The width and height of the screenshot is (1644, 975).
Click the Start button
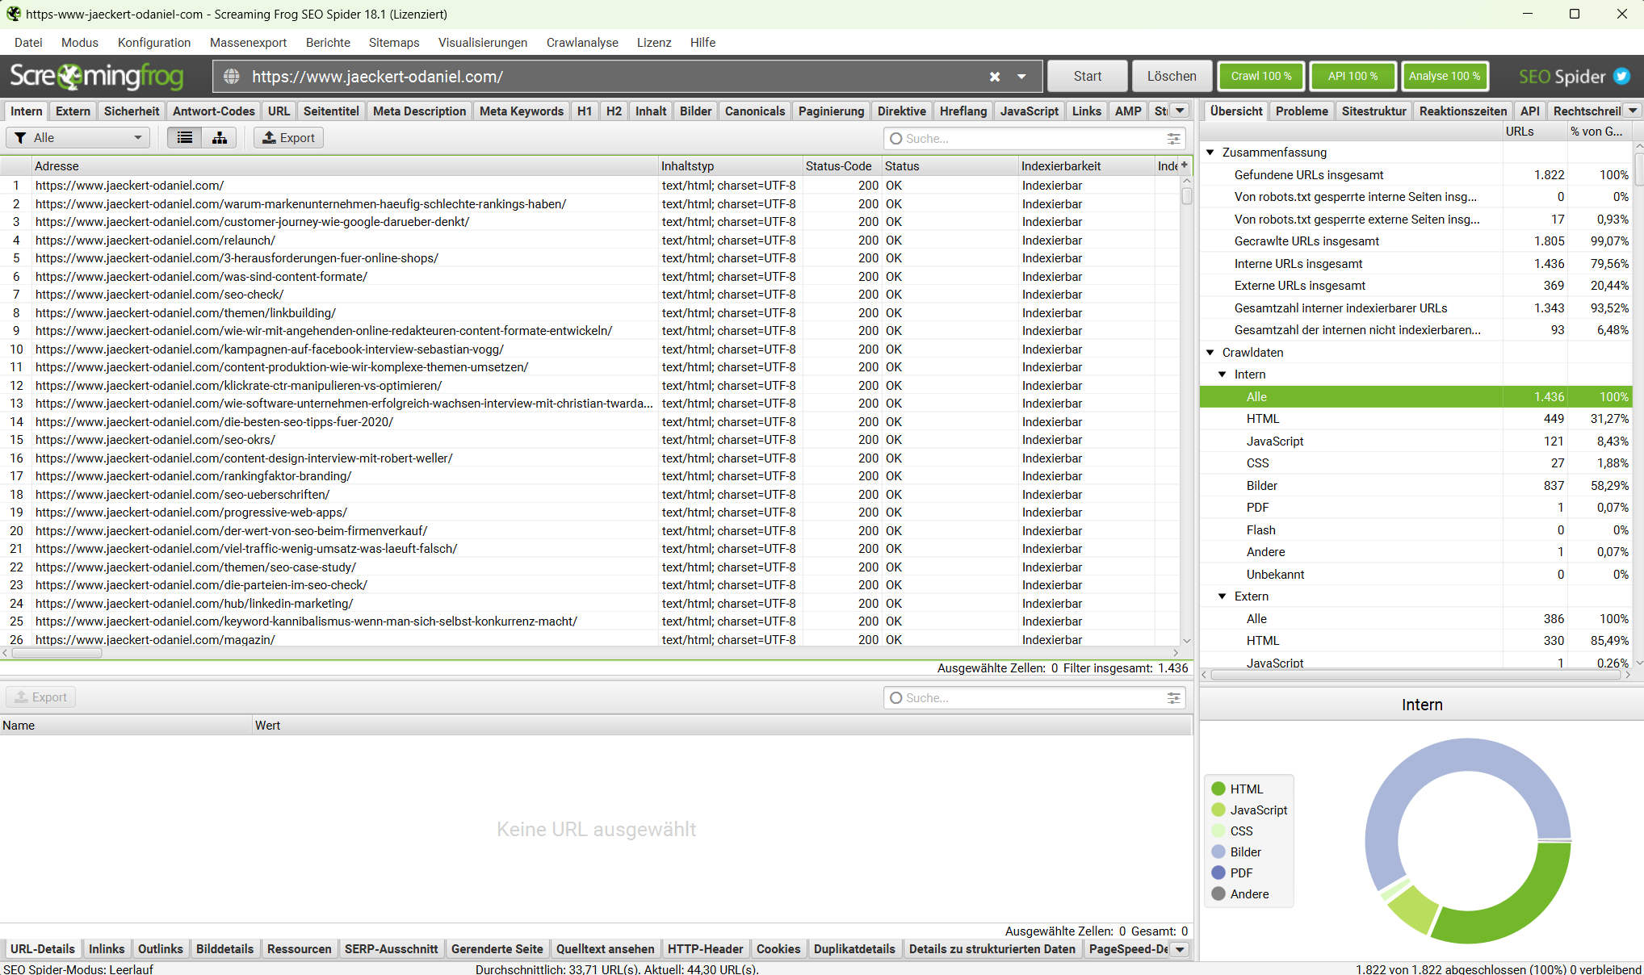(1088, 76)
